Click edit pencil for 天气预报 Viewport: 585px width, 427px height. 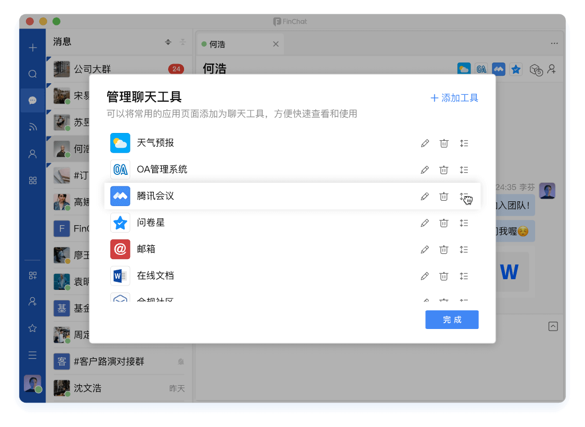(x=424, y=143)
